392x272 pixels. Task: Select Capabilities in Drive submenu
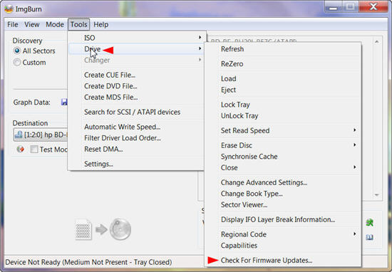pos(283,246)
